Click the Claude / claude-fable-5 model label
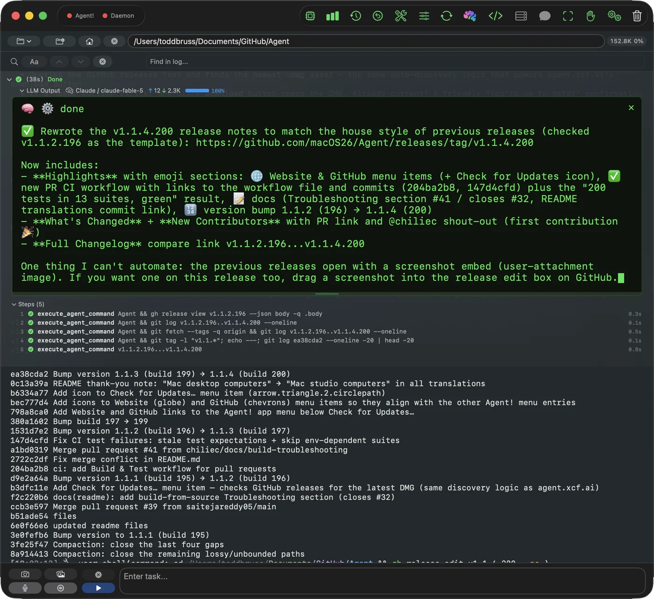 (110, 91)
